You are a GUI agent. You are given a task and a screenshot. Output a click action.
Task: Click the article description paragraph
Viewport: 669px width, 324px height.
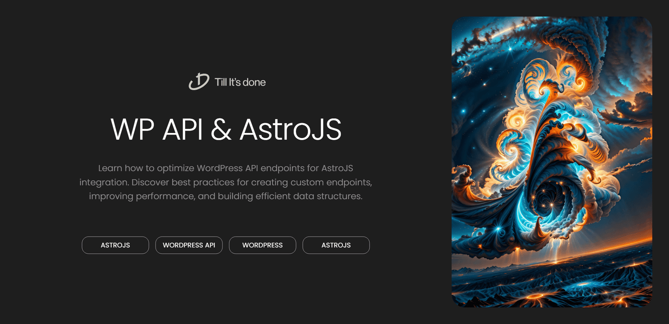click(x=226, y=182)
